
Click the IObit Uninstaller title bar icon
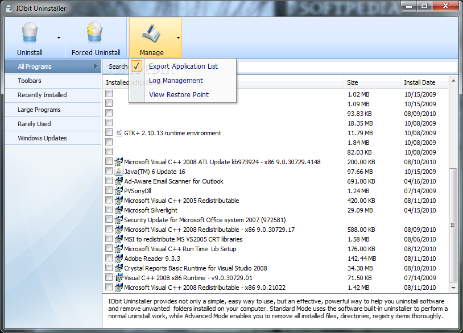click(x=9, y=9)
